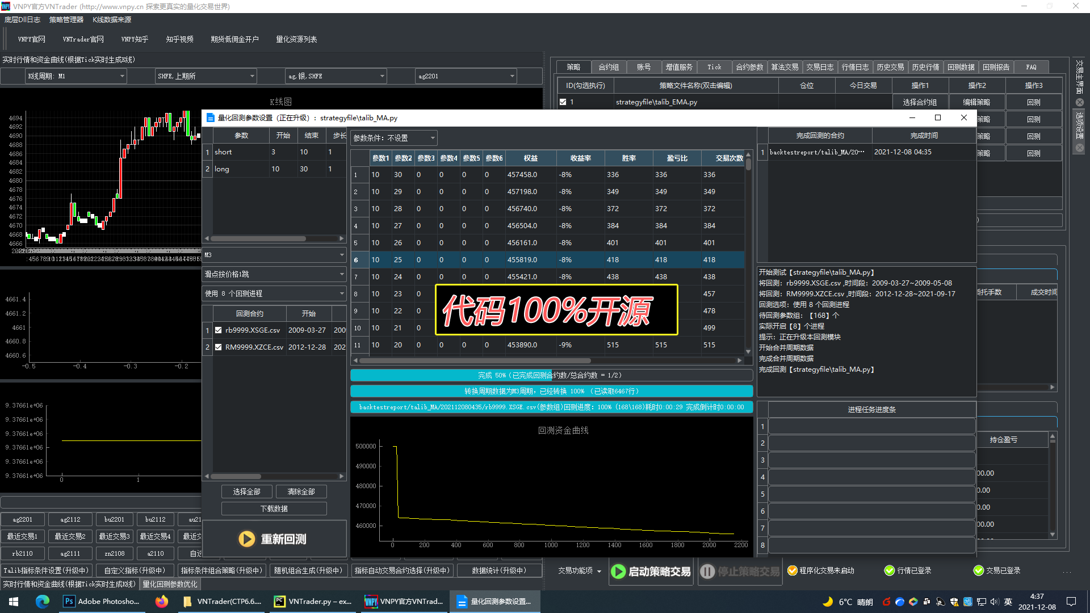
Task: Open the 使用8个回测进程 dropdown
Action: (x=341, y=293)
